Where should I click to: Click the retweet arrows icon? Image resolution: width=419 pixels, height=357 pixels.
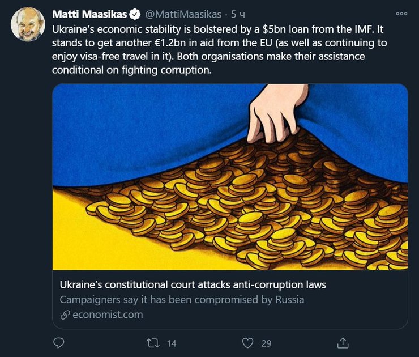(x=152, y=343)
